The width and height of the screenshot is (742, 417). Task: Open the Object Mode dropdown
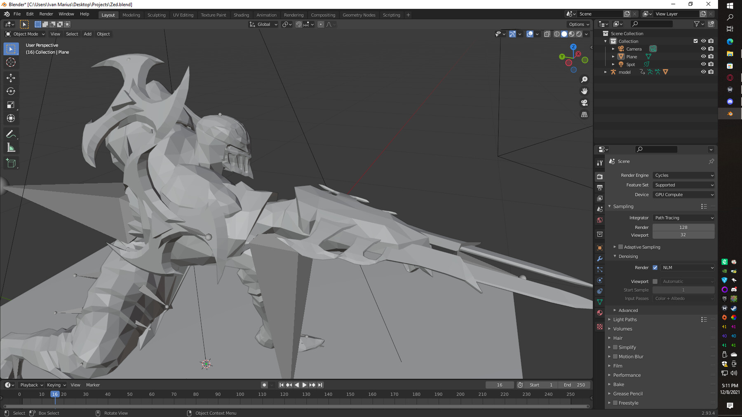[x=25, y=34]
